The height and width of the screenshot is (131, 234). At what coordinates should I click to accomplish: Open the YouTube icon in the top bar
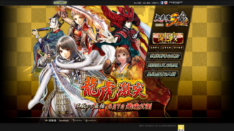[166, 3]
